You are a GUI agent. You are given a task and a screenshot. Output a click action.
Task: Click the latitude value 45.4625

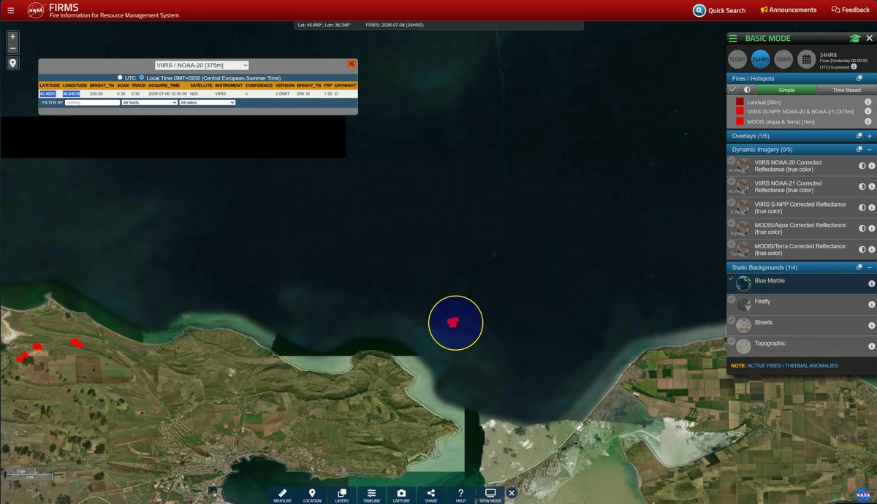(x=47, y=93)
